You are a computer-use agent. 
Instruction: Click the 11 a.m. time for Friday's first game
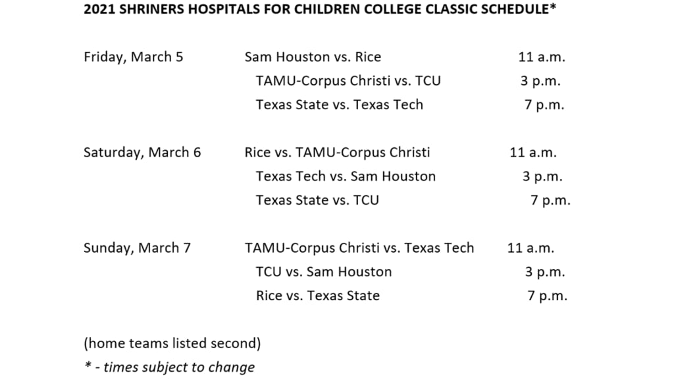tap(542, 57)
